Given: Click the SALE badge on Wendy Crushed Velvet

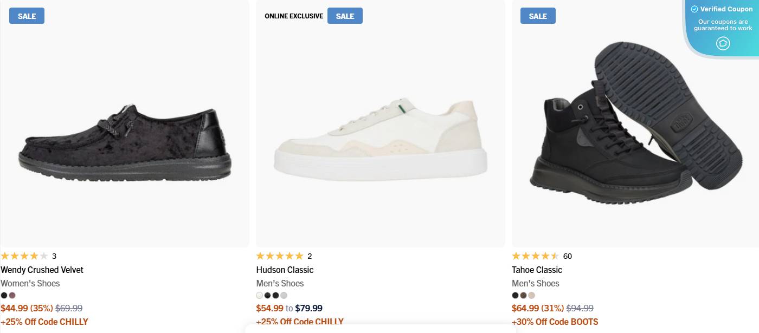Looking at the screenshot, I should tap(26, 16).
